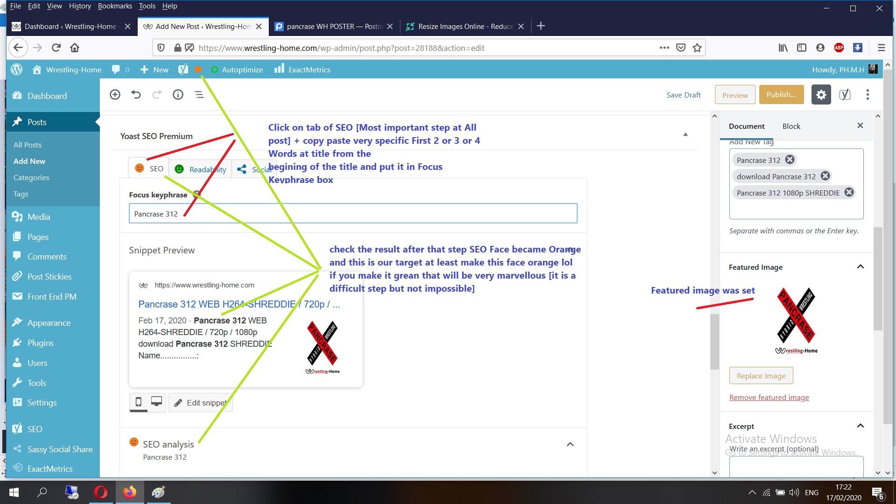Screen dimensions: 896x504
Task: Show hidden icons in system tray
Action: coord(752,492)
